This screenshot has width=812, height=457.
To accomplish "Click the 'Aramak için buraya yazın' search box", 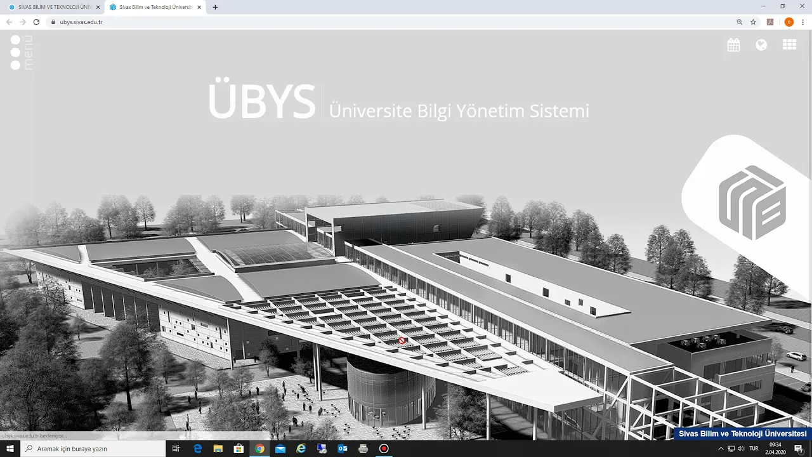I will coord(93,448).
